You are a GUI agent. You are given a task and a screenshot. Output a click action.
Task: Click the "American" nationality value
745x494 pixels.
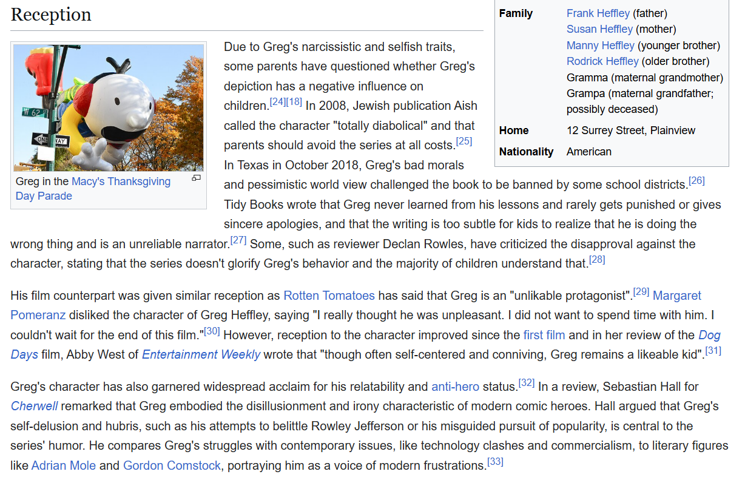pyautogui.click(x=589, y=152)
